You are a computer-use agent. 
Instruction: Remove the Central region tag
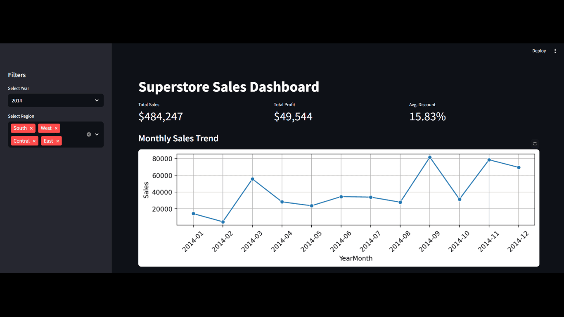tap(34, 141)
